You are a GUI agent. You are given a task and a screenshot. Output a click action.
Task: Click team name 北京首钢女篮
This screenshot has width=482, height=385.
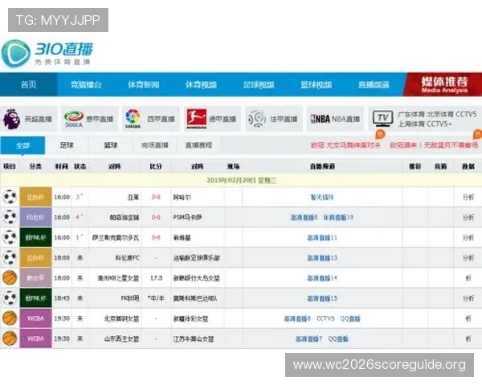[x=122, y=318]
